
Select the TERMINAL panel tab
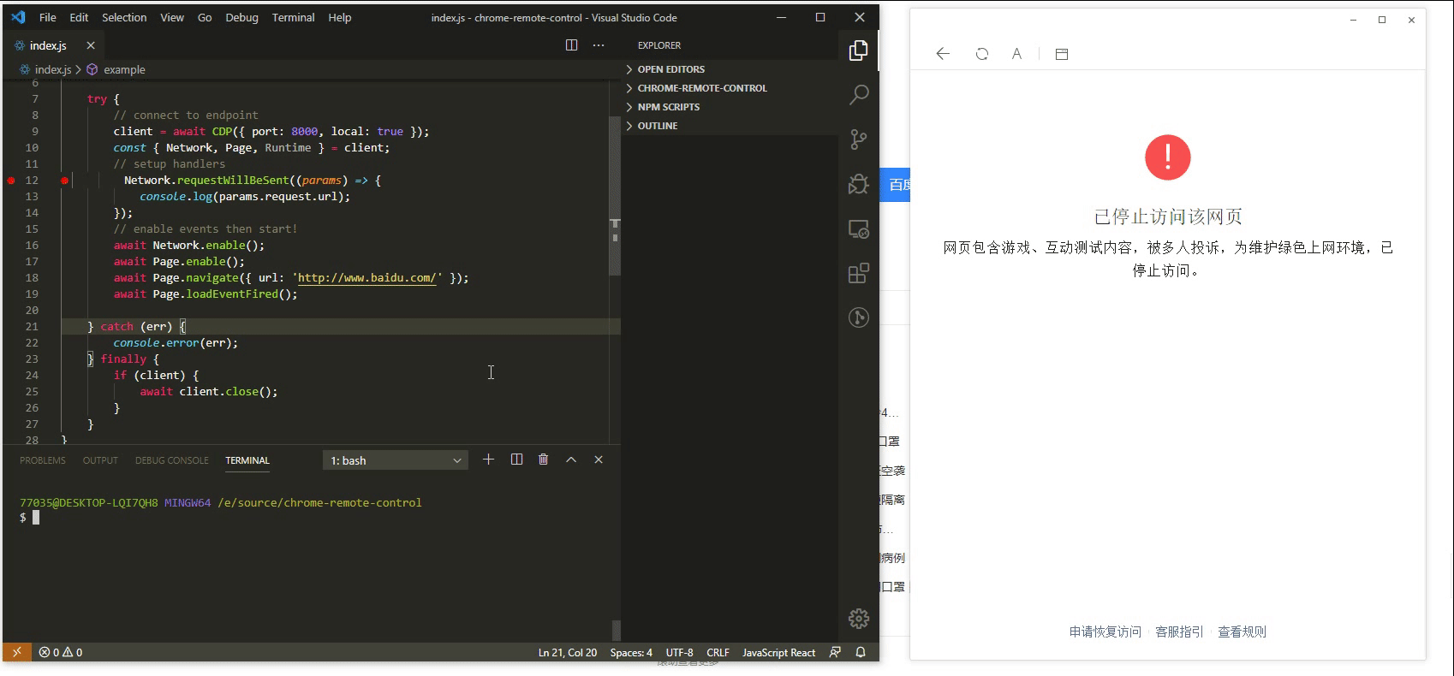[x=247, y=460]
